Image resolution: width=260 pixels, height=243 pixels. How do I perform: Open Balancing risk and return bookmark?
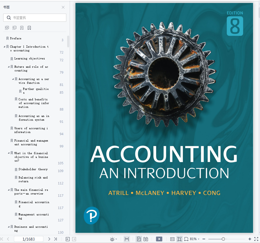click(x=33, y=179)
